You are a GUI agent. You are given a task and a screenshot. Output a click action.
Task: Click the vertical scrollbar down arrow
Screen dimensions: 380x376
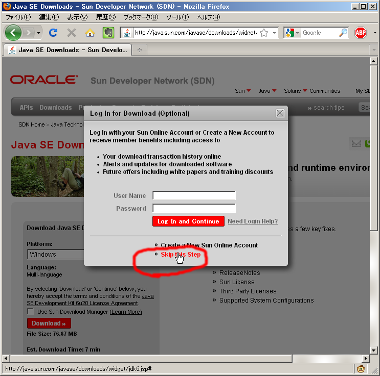[x=374, y=350]
